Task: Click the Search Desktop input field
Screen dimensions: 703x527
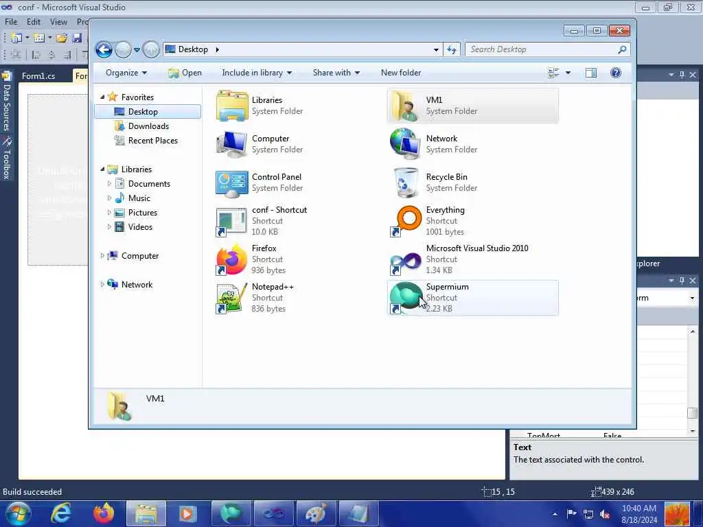Action: pyautogui.click(x=548, y=49)
